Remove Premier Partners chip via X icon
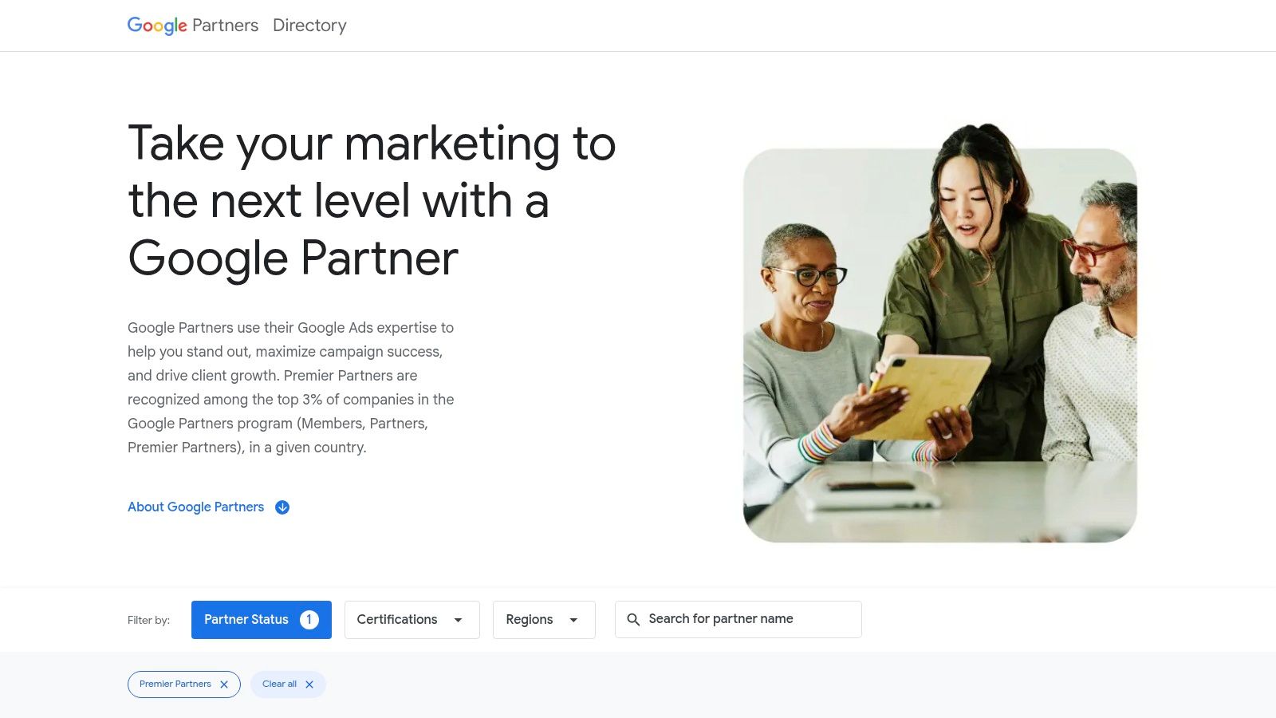1276x718 pixels. click(224, 684)
